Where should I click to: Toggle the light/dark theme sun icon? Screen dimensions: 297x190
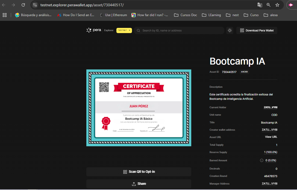(230, 30)
